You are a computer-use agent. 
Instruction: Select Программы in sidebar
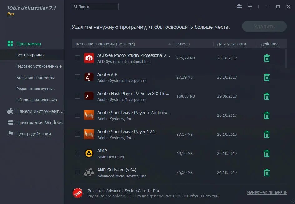pos(29,44)
